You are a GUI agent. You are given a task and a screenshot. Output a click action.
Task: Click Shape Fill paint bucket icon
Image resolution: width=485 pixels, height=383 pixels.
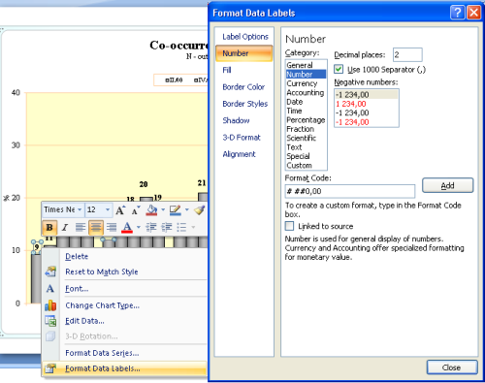click(151, 210)
